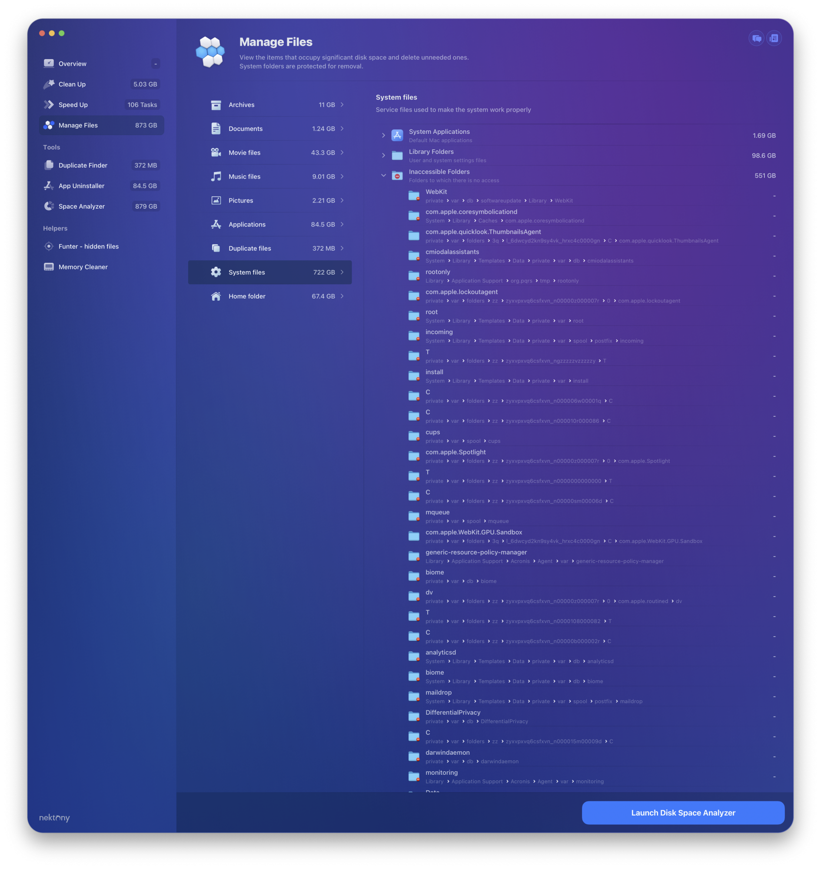
Task: Click the App Uninstaller icon
Action: coord(49,186)
